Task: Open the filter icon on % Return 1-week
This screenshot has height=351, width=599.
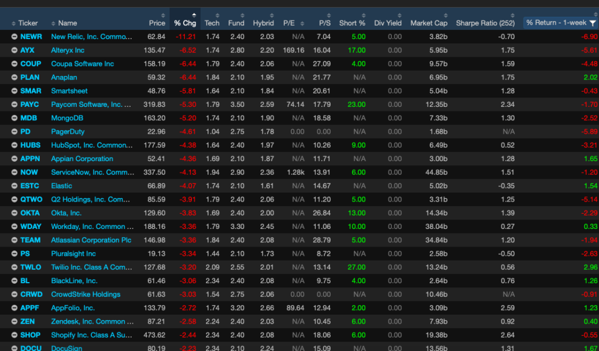Action: [x=592, y=23]
